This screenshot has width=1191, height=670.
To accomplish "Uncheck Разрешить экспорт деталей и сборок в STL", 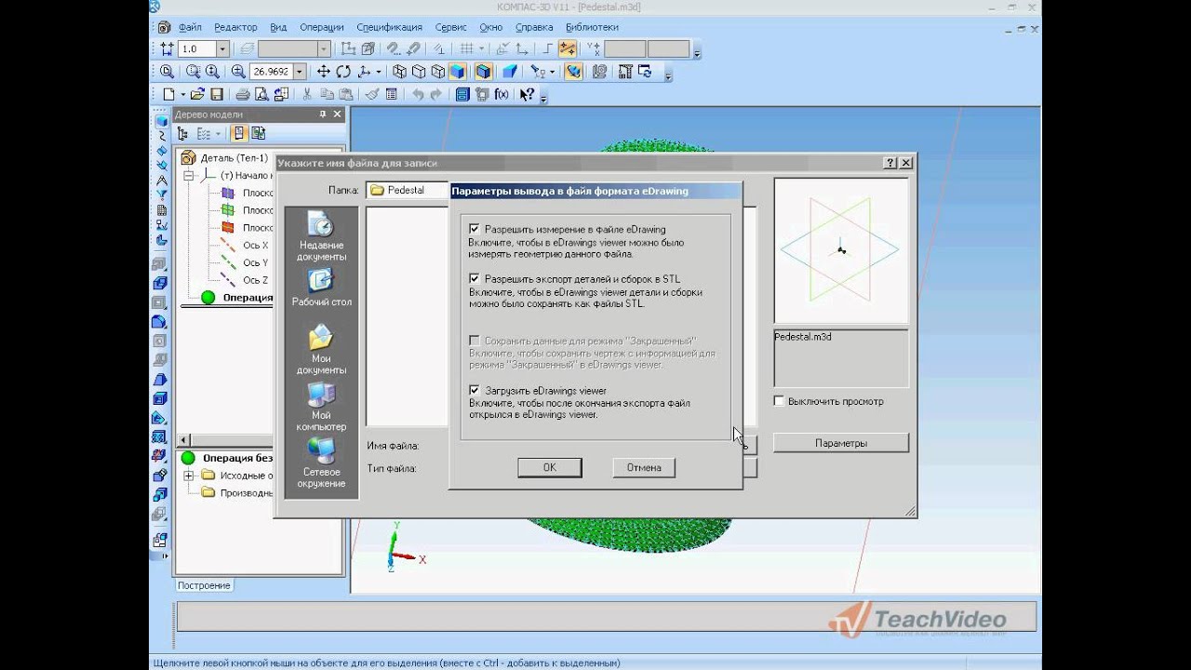I will (475, 278).
